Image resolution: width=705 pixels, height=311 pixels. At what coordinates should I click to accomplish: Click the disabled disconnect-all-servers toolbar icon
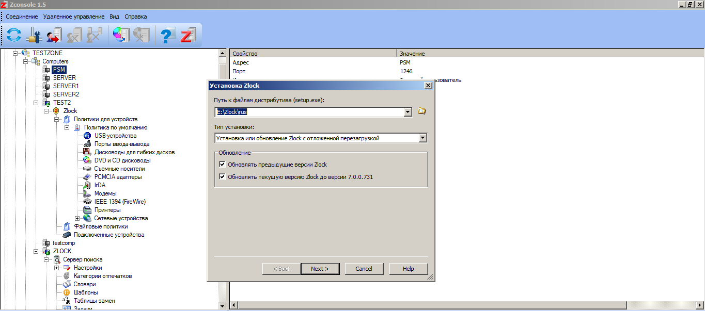[x=94, y=35]
